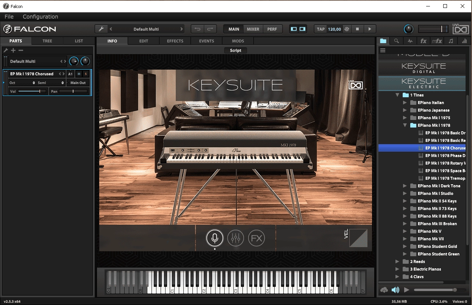The image size is (472, 305).
Task: Collapse the EPiano Mk I 1978 folder
Action: pyautogui.click(x=405, y=125)
